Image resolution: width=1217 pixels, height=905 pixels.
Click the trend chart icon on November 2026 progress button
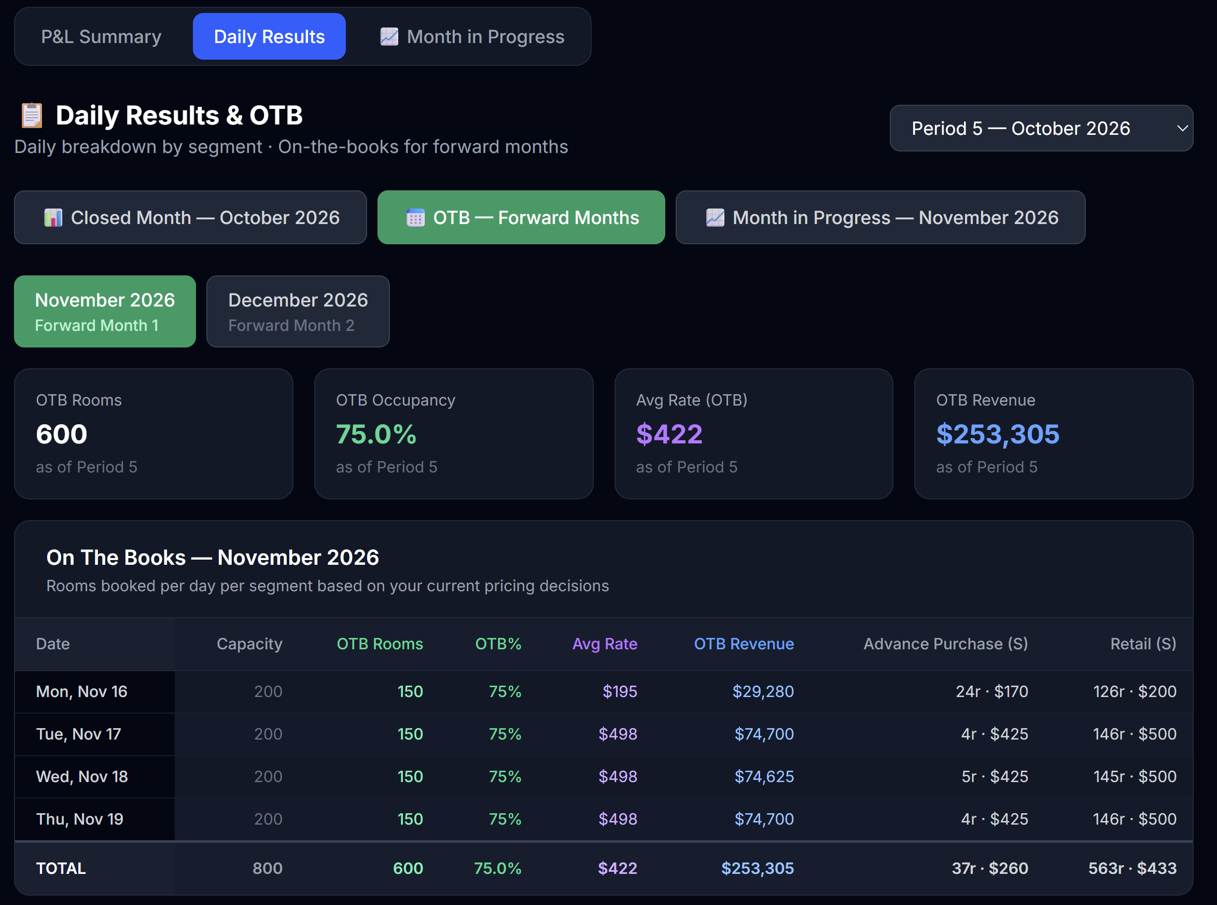(x=715, y=217)
